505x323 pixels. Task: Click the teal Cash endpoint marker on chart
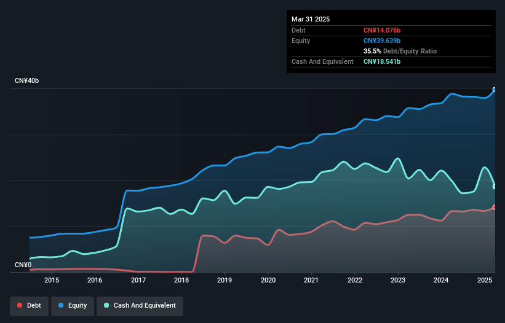(495, 187)
